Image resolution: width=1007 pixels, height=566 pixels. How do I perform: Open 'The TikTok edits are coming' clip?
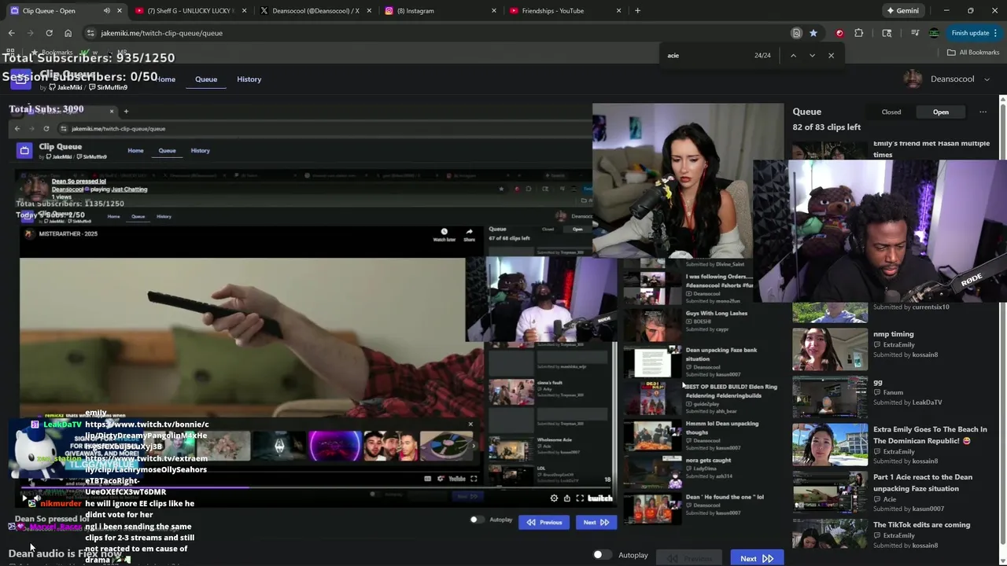[x=921, y=524]
